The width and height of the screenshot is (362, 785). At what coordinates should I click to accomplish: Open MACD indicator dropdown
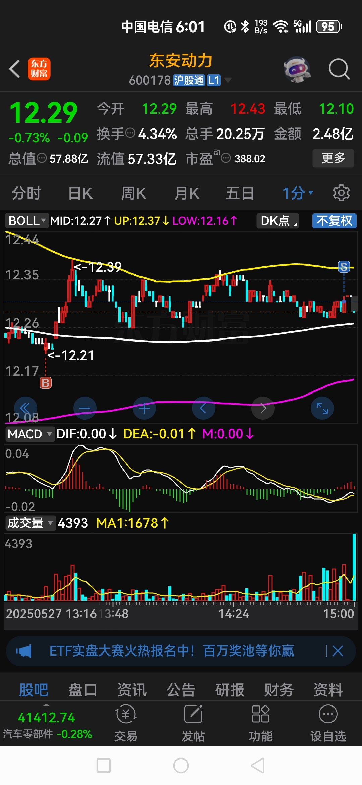(x=29, y=434)
